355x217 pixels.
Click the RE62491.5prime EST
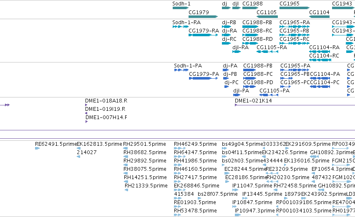click(x=38, y=148)
